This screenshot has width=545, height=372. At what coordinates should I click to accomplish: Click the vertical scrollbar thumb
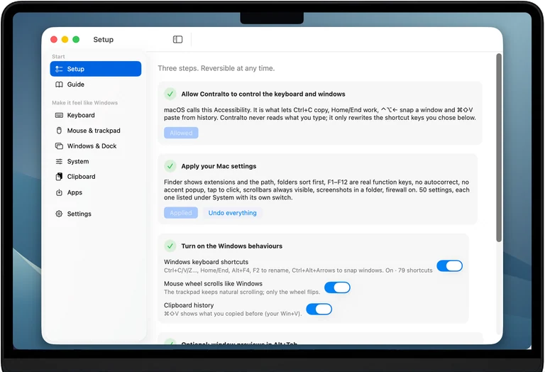tap(499, 148)
